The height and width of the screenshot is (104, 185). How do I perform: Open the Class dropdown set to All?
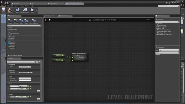(169, 50)
